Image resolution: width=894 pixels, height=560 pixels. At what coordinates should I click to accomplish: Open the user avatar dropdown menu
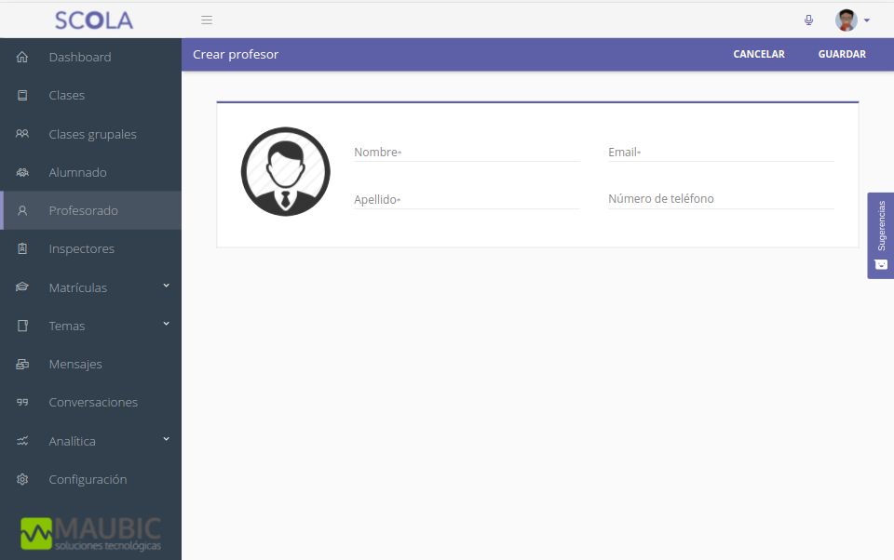[x=852, y=20]
